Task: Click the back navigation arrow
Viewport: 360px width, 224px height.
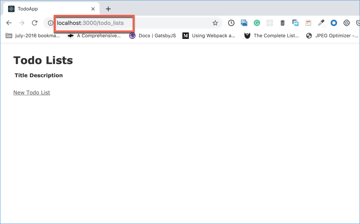Action: click(x=9, y=23)
